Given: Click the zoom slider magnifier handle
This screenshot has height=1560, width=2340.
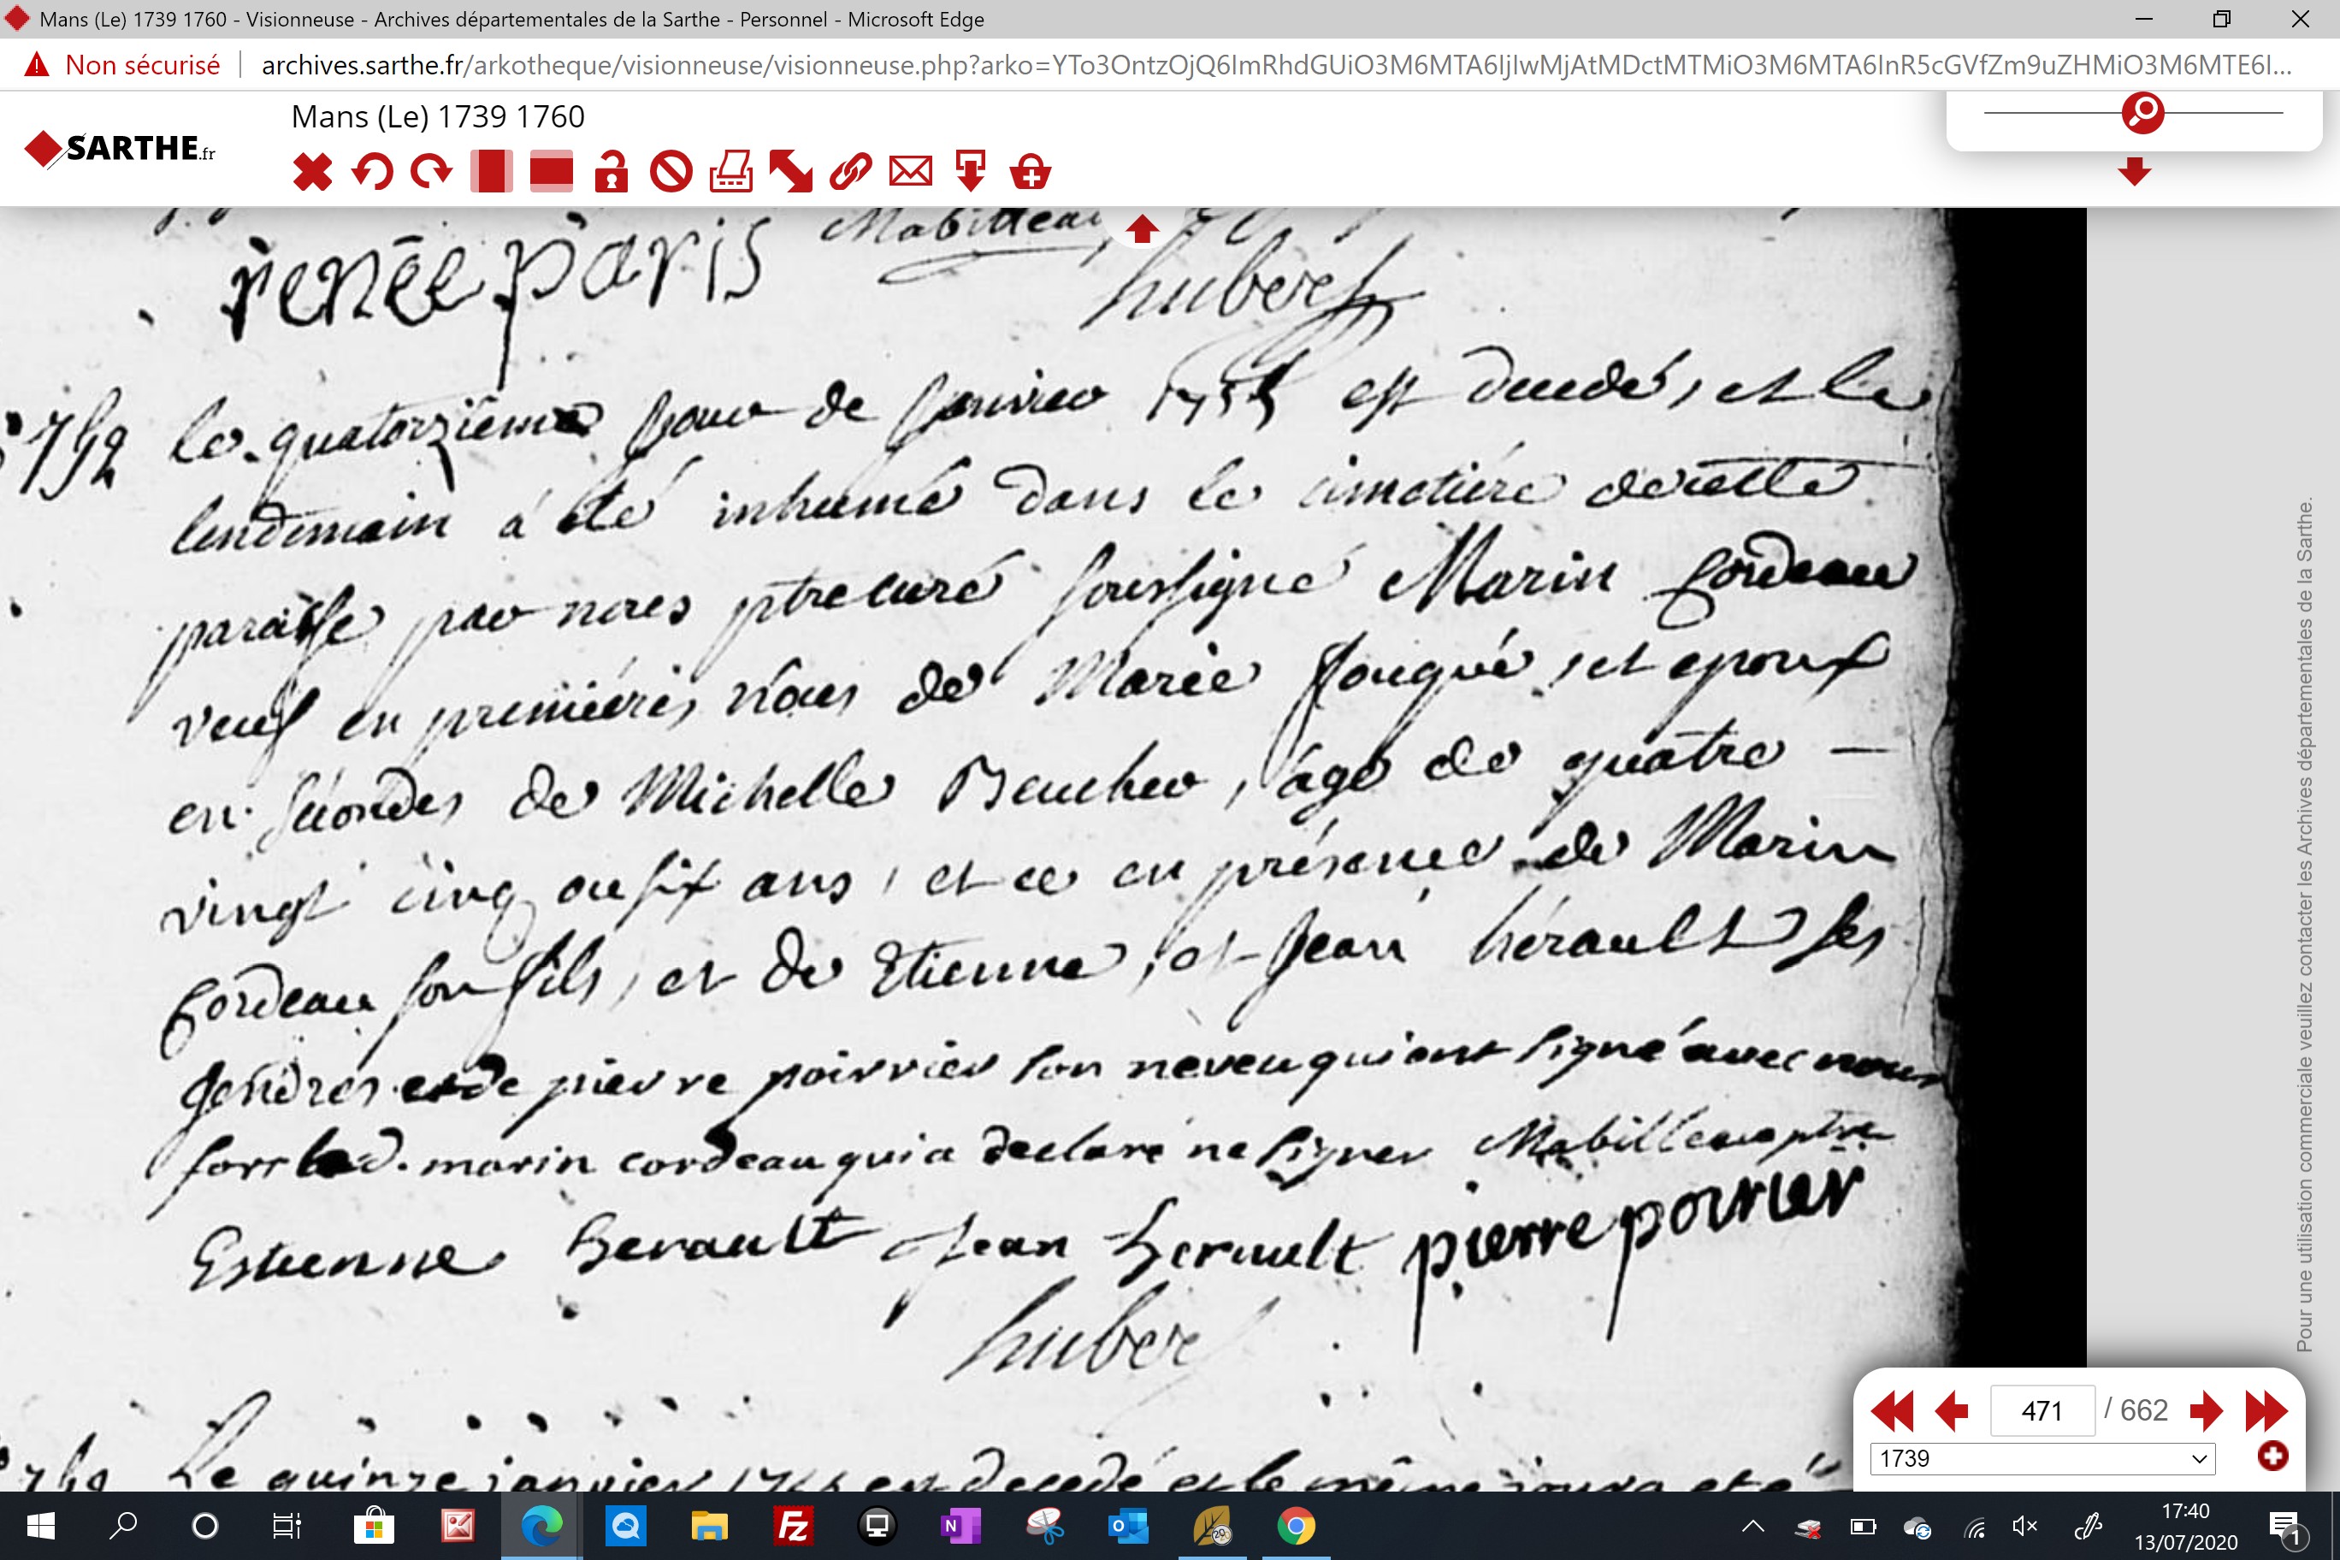Looking at the screenshot, I should 2142,112.
